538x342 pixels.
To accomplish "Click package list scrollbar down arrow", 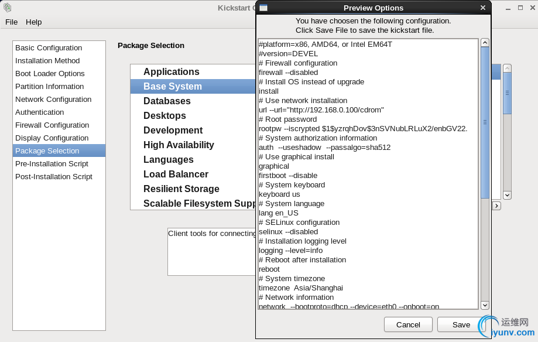I will click(x=507, y=195).
